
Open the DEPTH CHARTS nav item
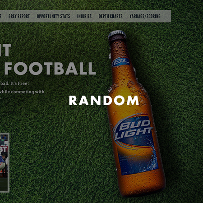pos(111,16)
